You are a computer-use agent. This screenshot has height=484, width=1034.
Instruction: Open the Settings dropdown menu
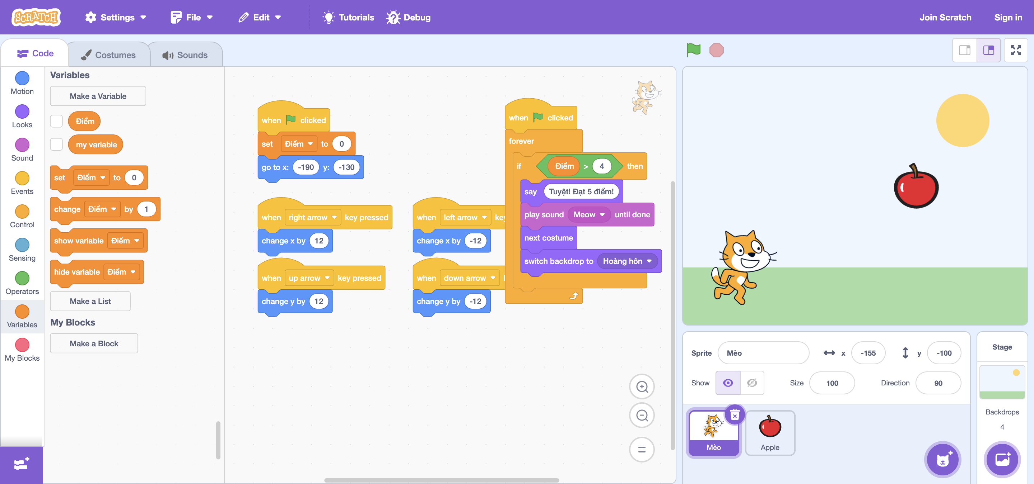tap(116, 17)
